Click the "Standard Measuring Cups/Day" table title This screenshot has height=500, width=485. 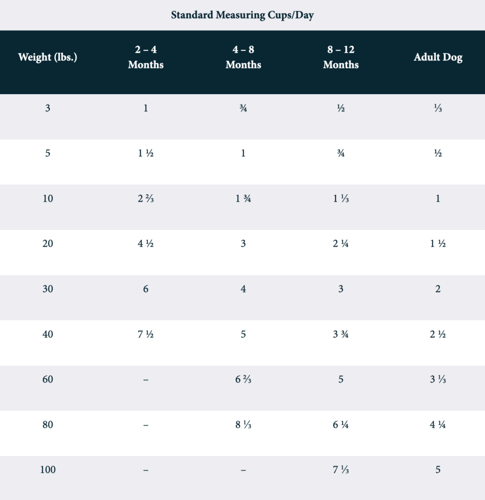pos(242,15)
